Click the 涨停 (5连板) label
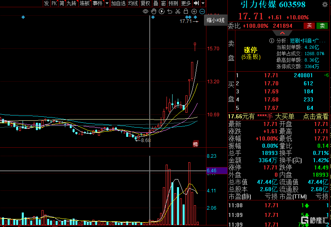Image resolution: width=331 pixels, height=227 pixels. pyautogui.click(x=251, y=53)
